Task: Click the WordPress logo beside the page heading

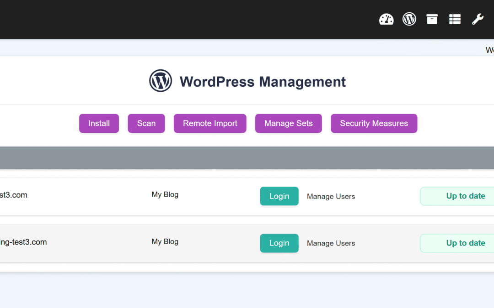Action: coord(160,81)
